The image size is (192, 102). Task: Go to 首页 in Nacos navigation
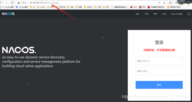(x=138, y=14)
